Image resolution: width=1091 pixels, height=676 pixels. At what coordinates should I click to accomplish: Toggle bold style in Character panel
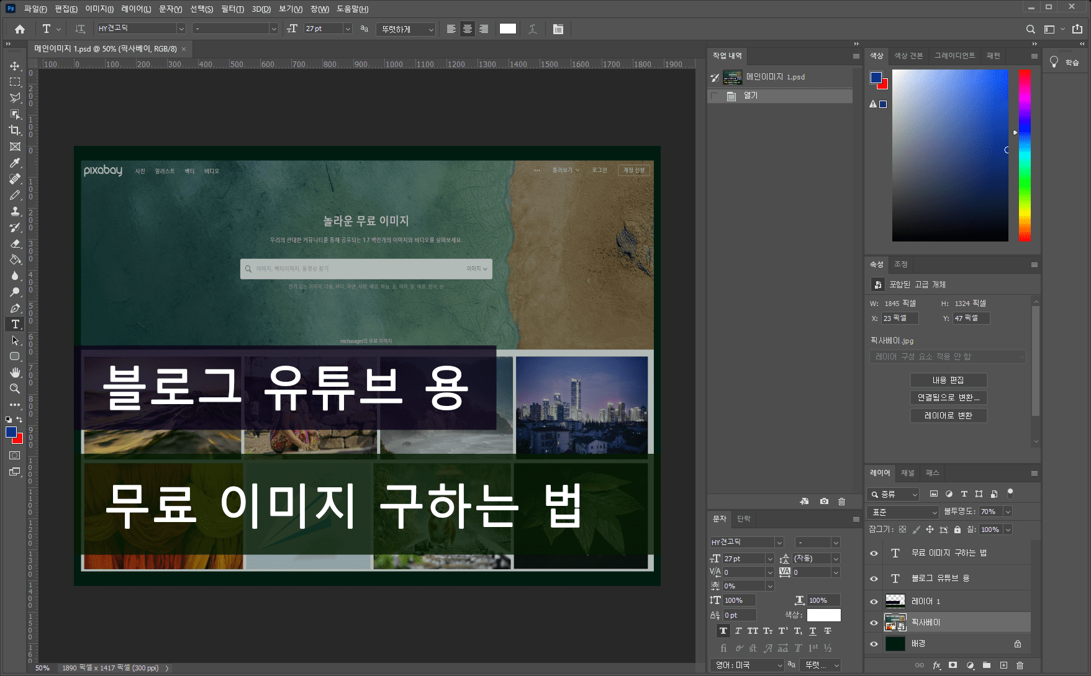tap(723, 631)
